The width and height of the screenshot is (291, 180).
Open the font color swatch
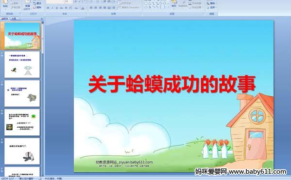click(x=83, y=8)
